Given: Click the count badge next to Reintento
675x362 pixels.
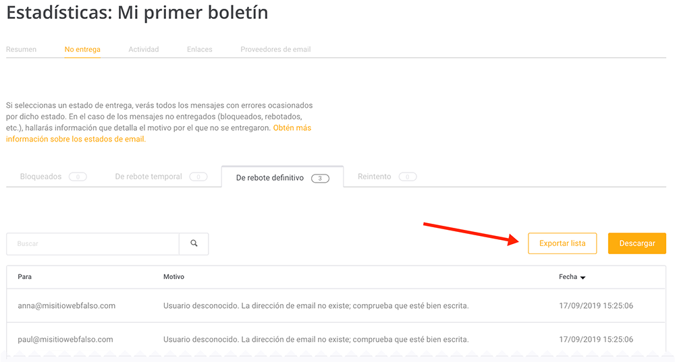Looking at the screenshot, I should (408, 177).
